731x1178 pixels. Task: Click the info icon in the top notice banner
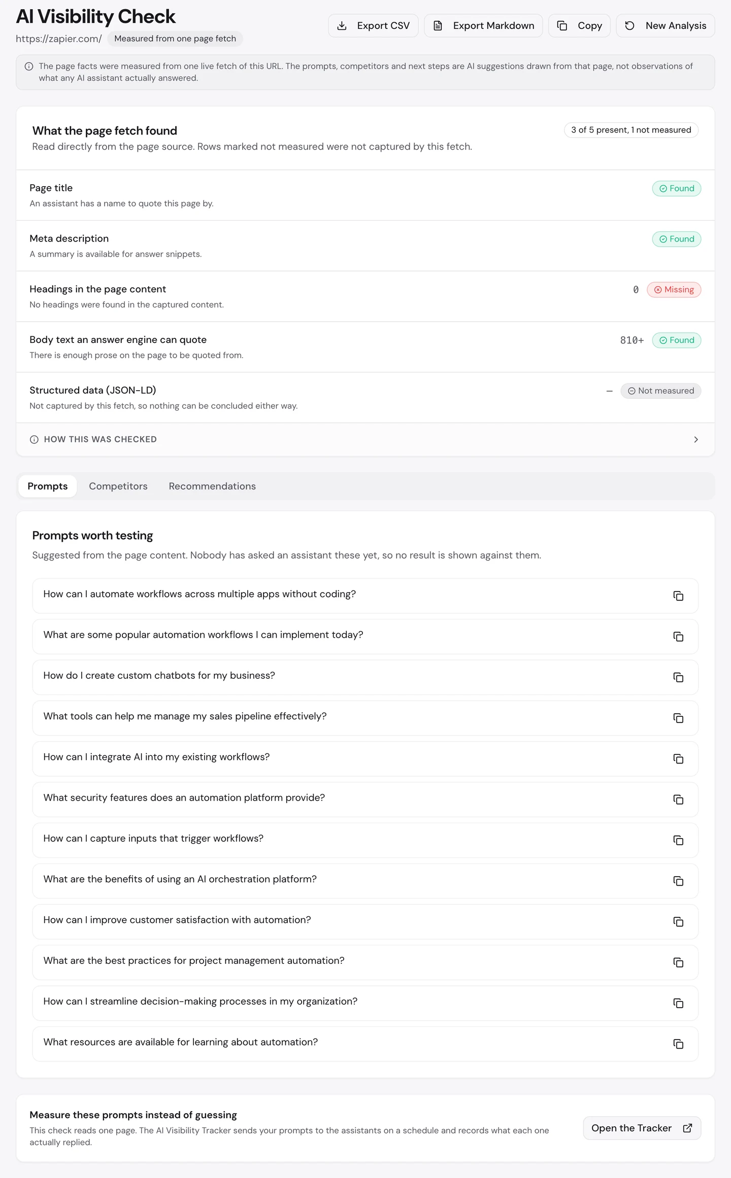click(29, 66)
